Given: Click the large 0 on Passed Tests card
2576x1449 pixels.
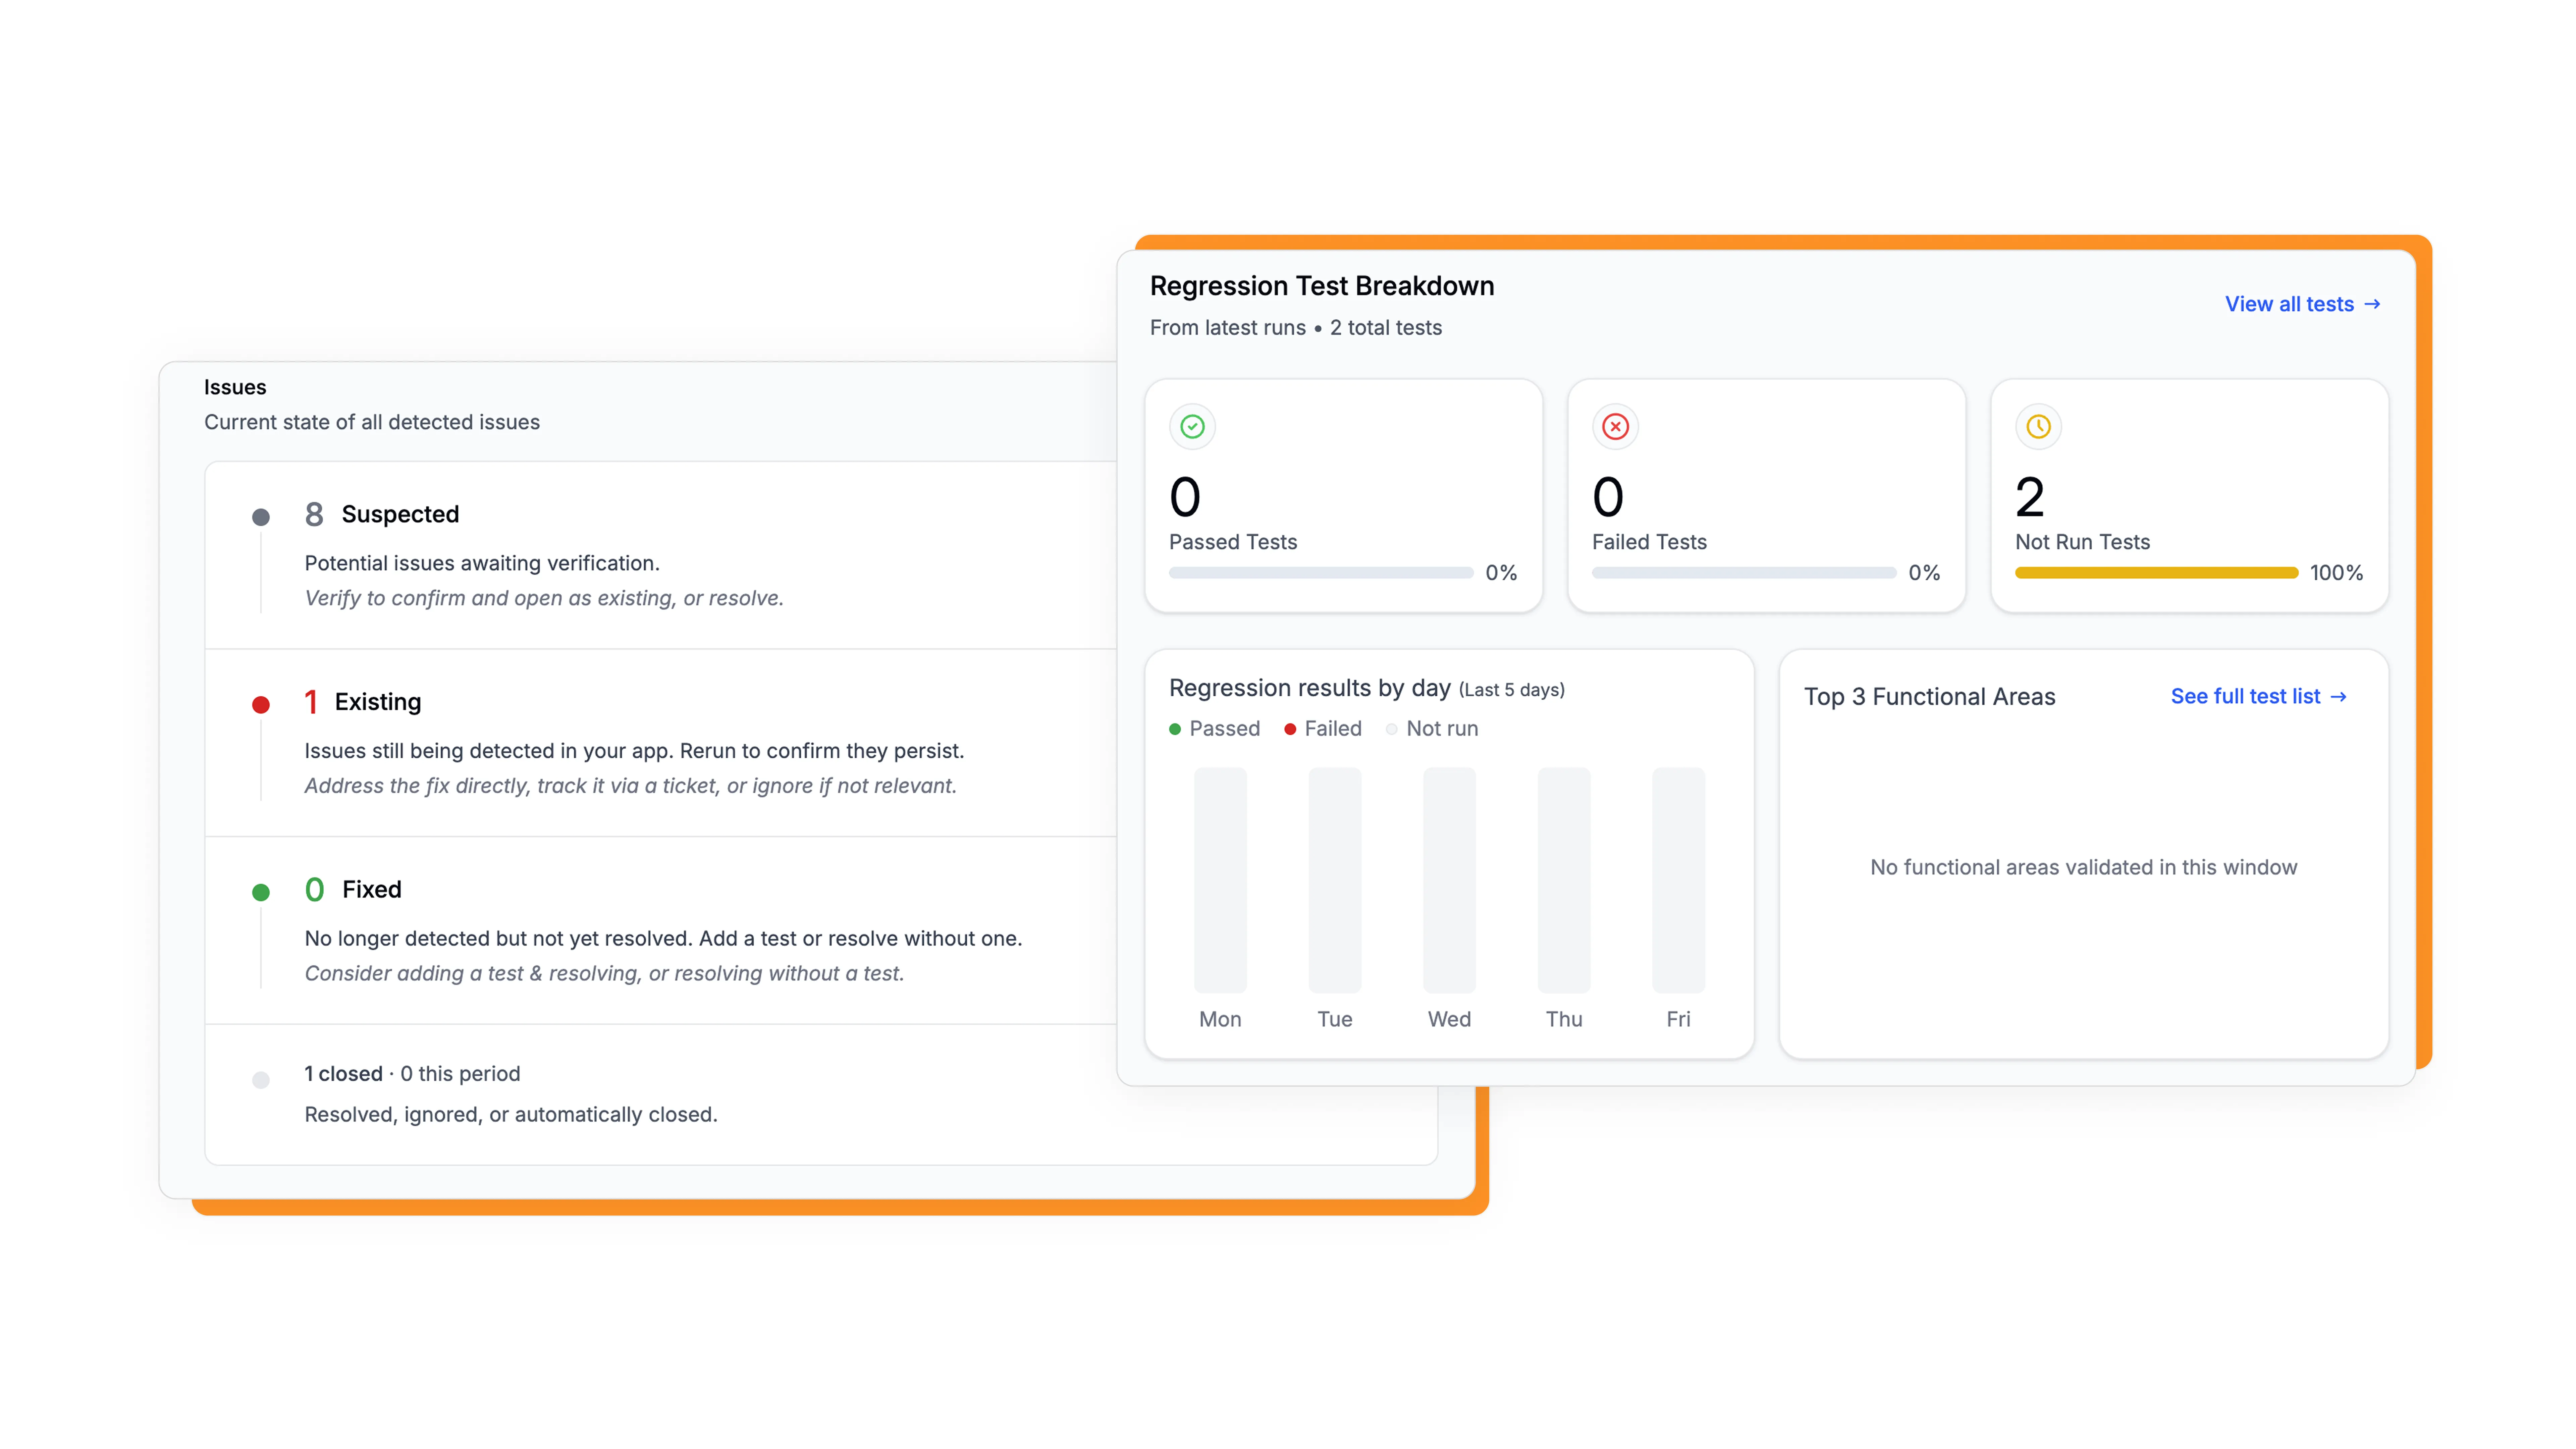Looking at the screenshot, I should (1185, 497).
